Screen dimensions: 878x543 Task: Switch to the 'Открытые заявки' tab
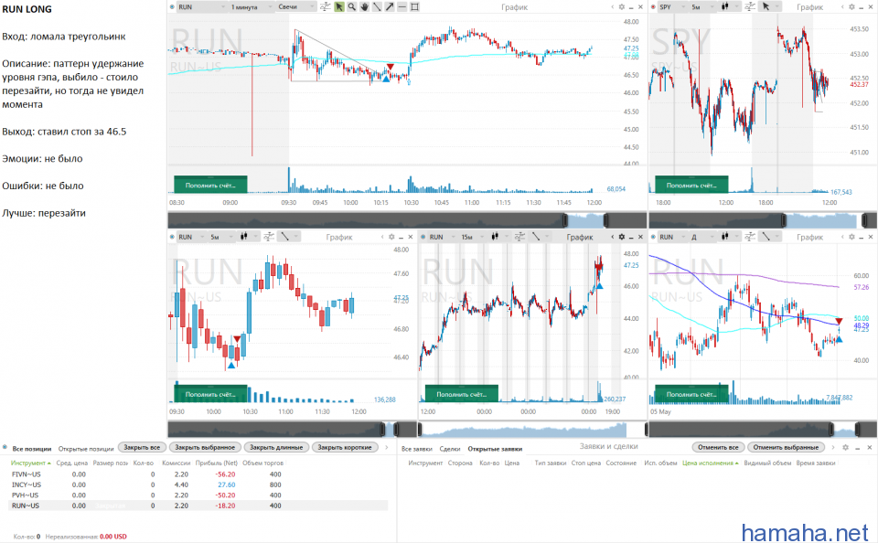(495, 449)
